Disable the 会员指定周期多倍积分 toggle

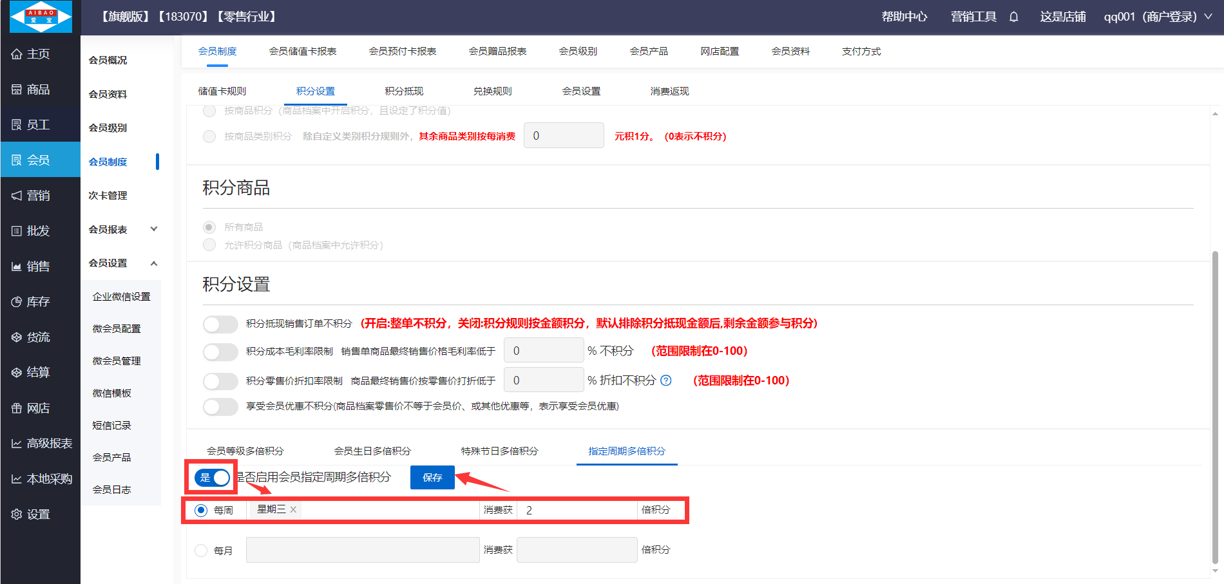213,478
